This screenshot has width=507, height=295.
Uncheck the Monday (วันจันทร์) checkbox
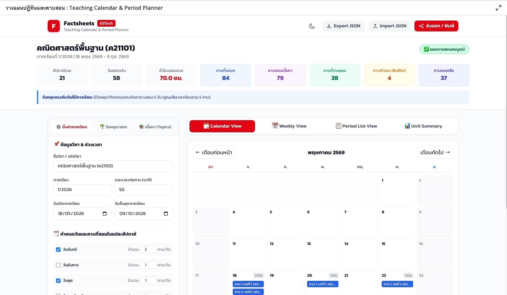(58, 250)
